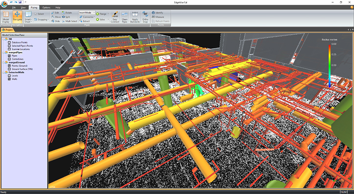Expand the Snapping dropdown
The height and width of the screenshot is (194, 354).
pyautogui.click(x=41, y=20)
